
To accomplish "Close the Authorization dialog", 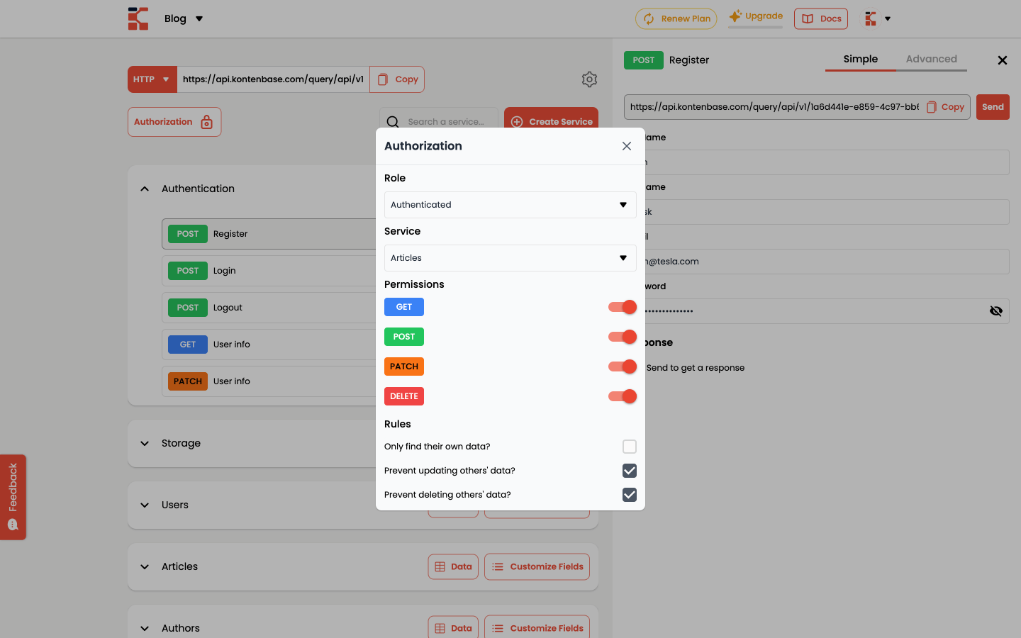I will [x=626, y=146].
